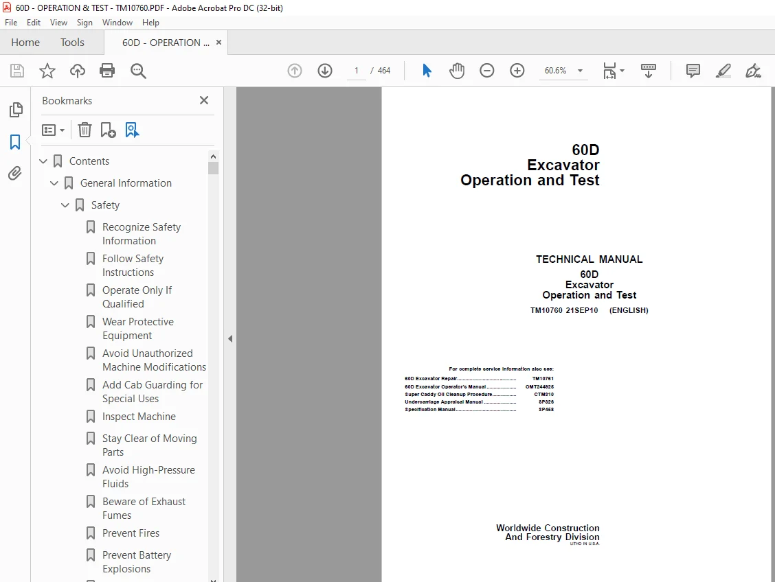Image resolution: width=775 pixels, height=582 pixels.
Task: Select the Contents bookmark label
Action: pos(89,161)
